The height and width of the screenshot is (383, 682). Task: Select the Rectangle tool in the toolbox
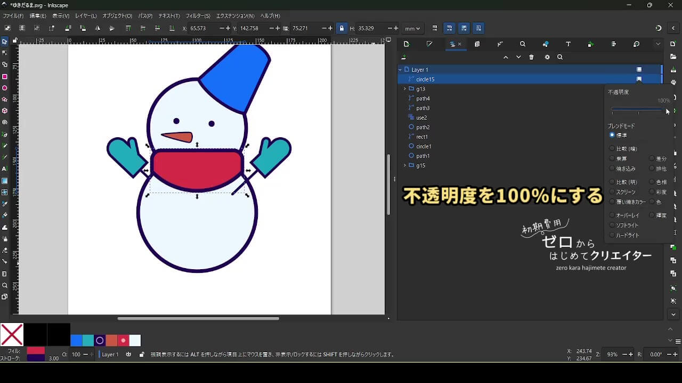(5, 77)
